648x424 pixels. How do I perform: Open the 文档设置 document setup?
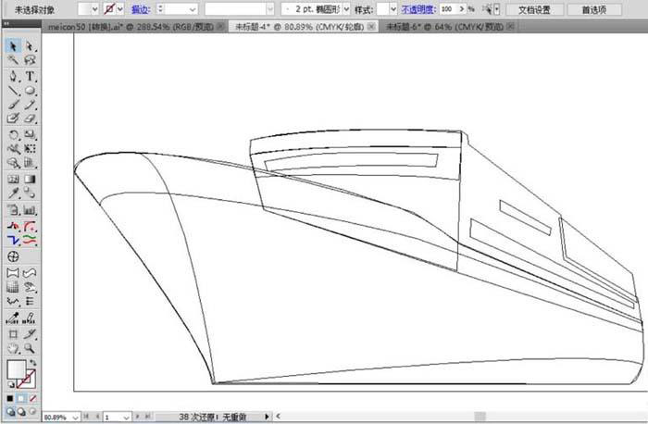point(535,9)
